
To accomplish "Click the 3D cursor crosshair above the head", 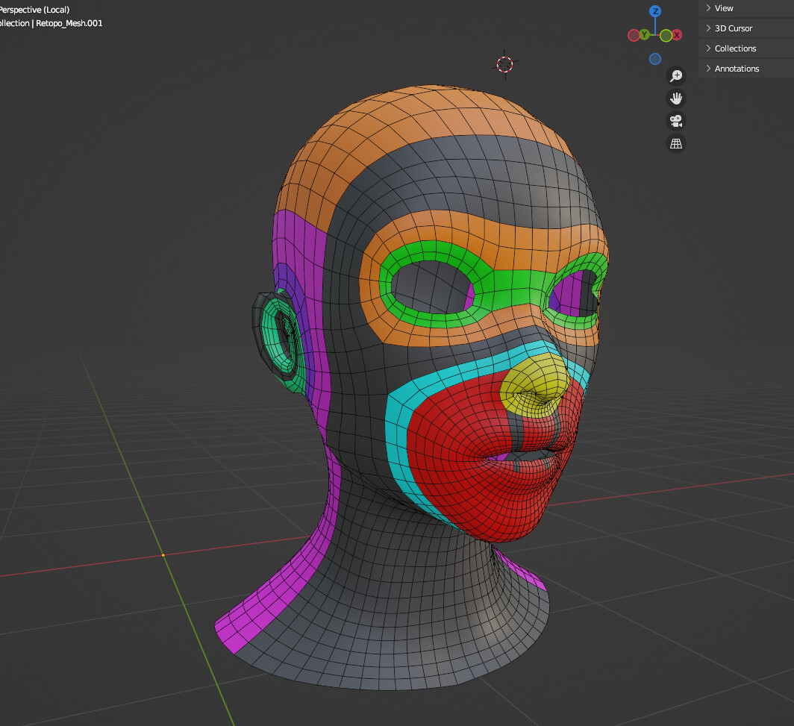I will [504, 64].
